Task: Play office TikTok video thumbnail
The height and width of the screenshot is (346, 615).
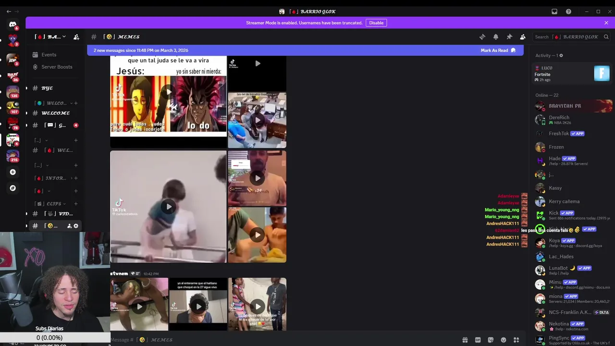Action: click(257, 120)
